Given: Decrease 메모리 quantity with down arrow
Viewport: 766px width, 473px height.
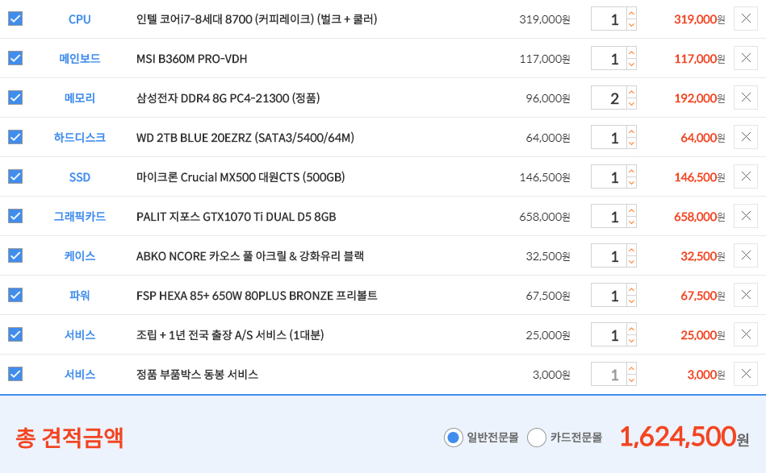Looking at the screenshot, I should click(632, 103).
